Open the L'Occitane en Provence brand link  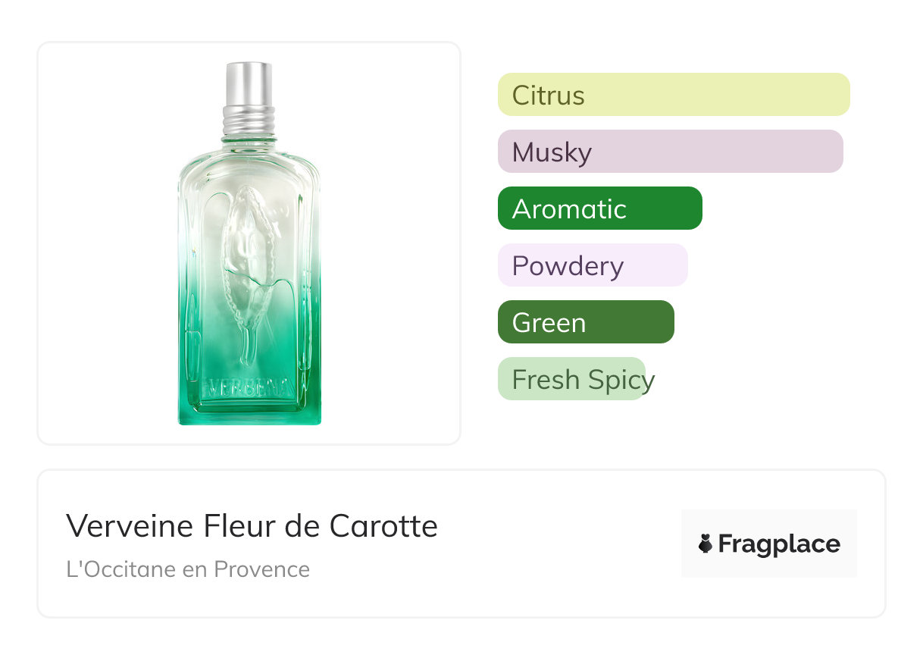point(188,569)
